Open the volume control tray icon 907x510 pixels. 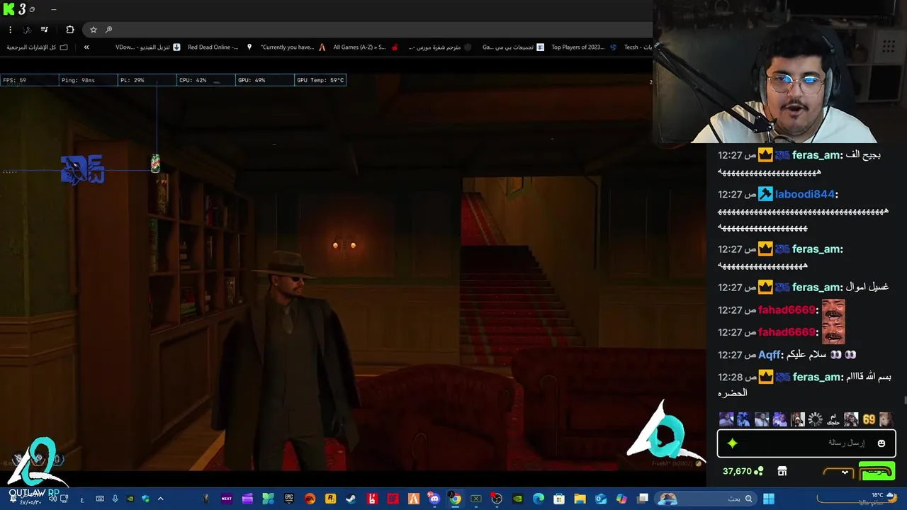click(52, 499)
